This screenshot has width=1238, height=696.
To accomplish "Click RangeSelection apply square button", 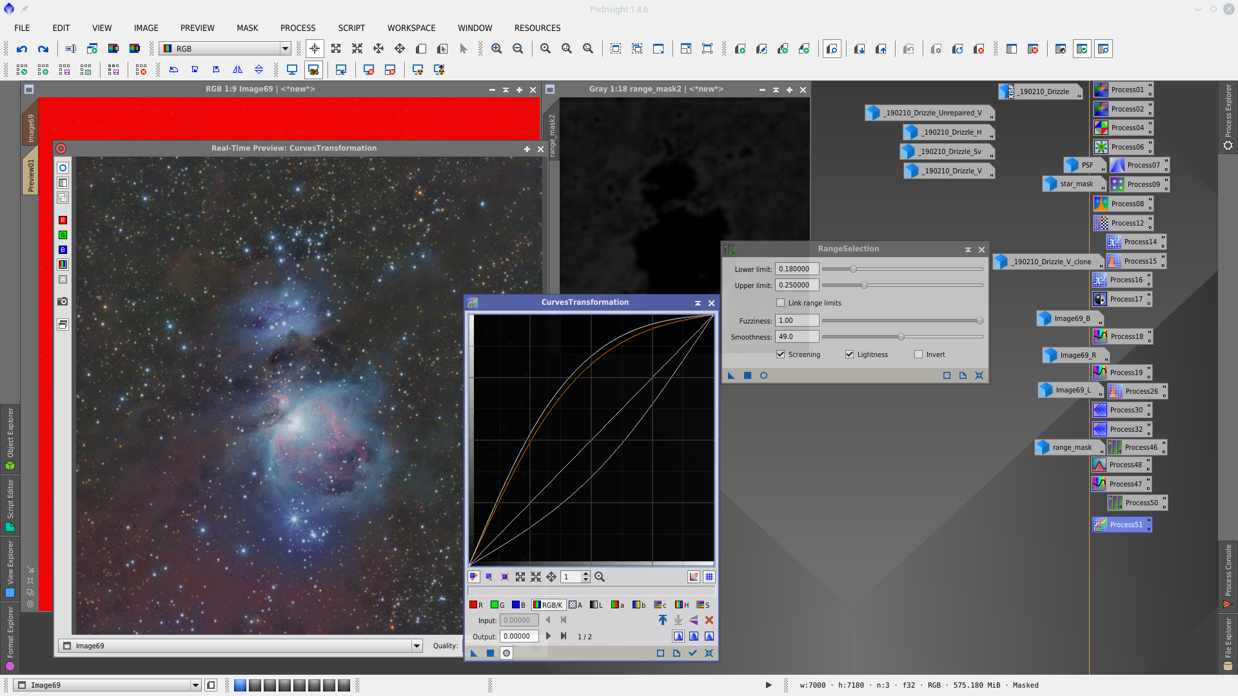I will [747, 376].
